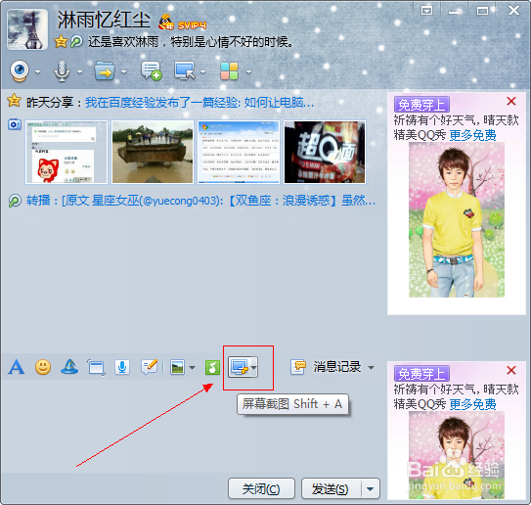531x505 pixels.
Task: Click the 关闭(C) button
Action: 261,488
